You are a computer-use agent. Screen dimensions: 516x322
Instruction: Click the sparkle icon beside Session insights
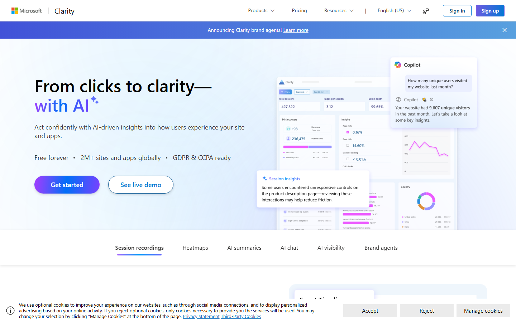tap(264, 179)
